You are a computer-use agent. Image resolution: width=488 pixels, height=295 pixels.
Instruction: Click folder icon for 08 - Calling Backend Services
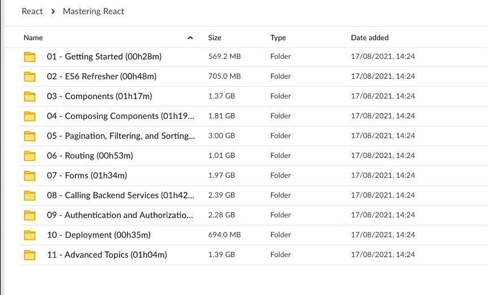[x=29, y=195]
